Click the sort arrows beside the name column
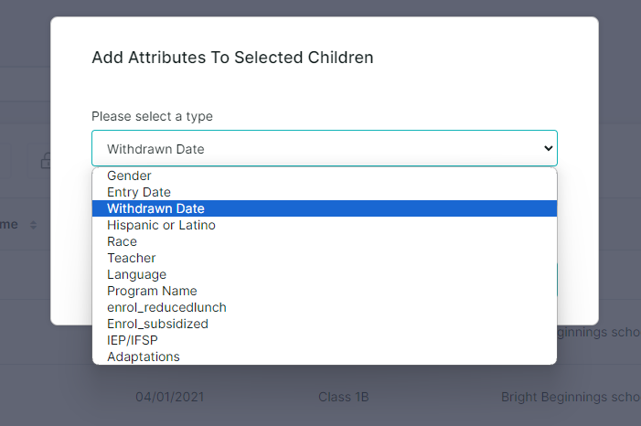The width and height of the screenshot is (641, 426). [x=34, y=225]
